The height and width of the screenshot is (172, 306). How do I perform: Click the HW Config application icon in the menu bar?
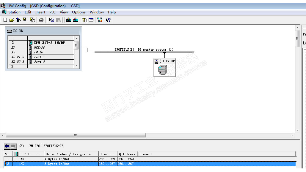click(4, 12)
